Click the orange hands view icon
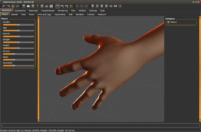The height and width of the screenshot is (132, 201). 116,6
